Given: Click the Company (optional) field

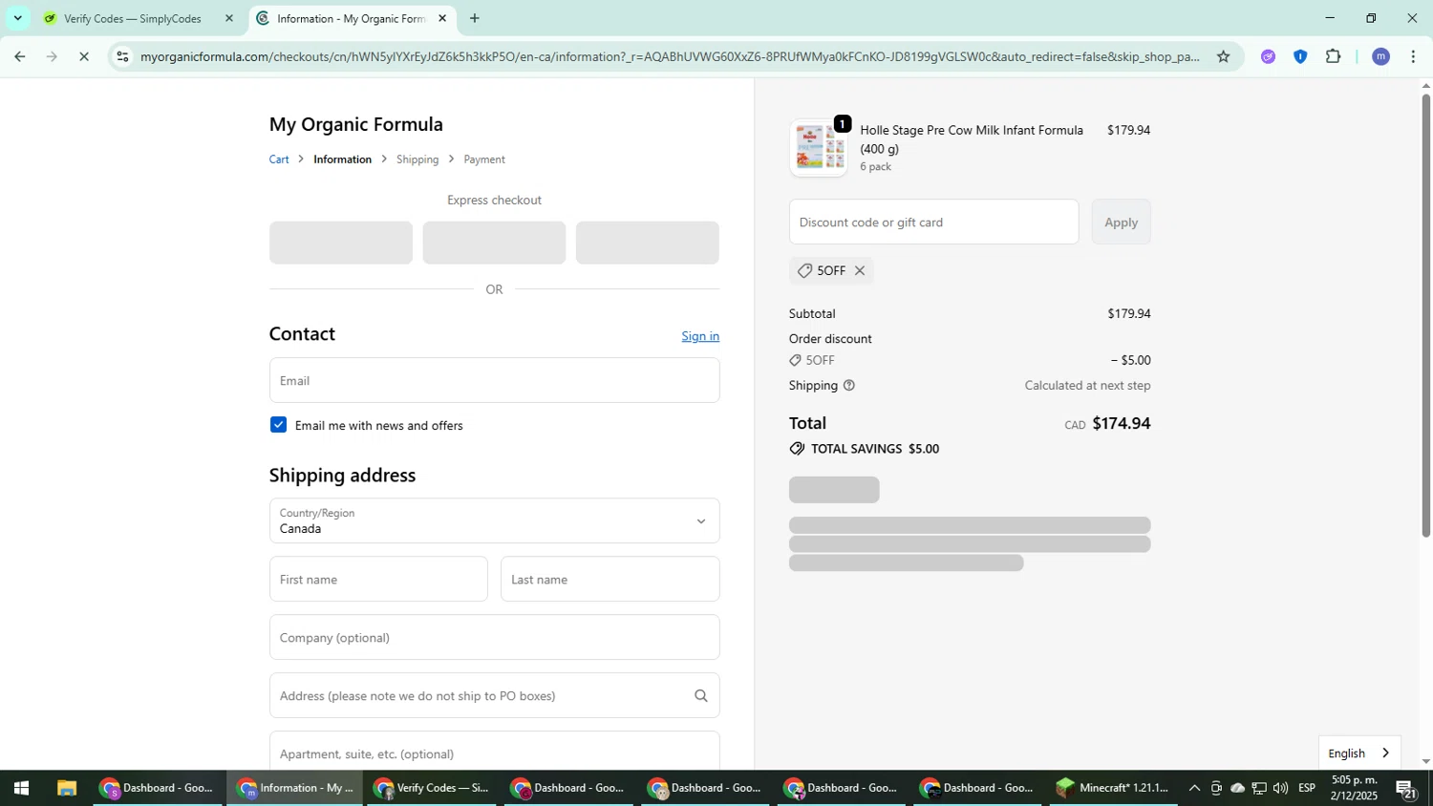Looking at the screenshot, I should [x=494, y=638].
